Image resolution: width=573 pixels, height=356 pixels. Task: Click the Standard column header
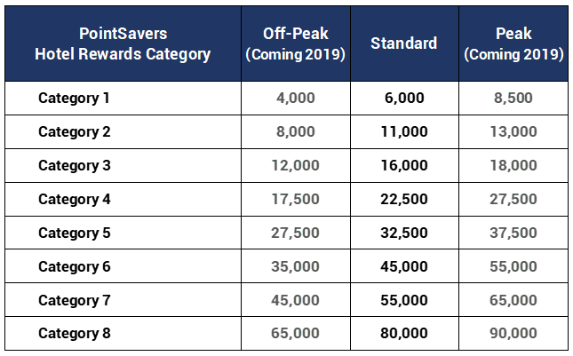coord(404,44)
